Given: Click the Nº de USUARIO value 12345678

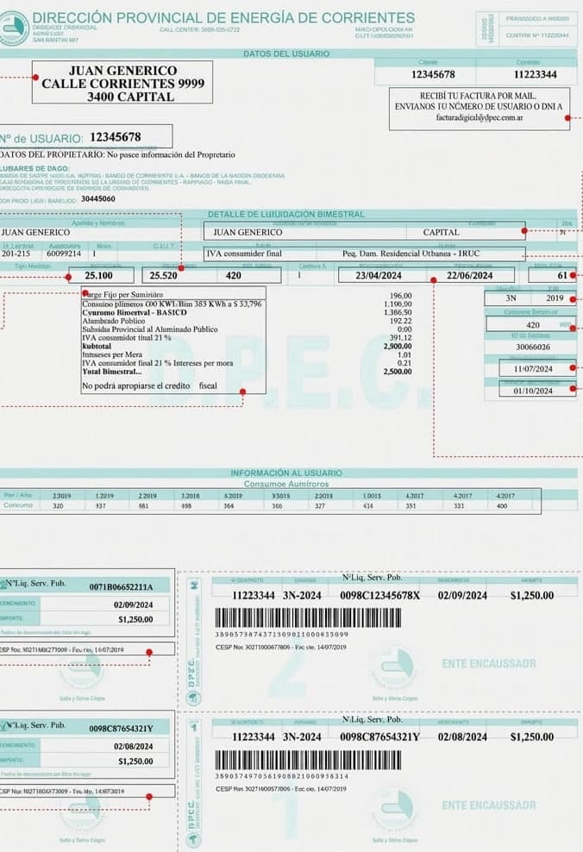Looking at the screenshot, I should click(116, 137).
